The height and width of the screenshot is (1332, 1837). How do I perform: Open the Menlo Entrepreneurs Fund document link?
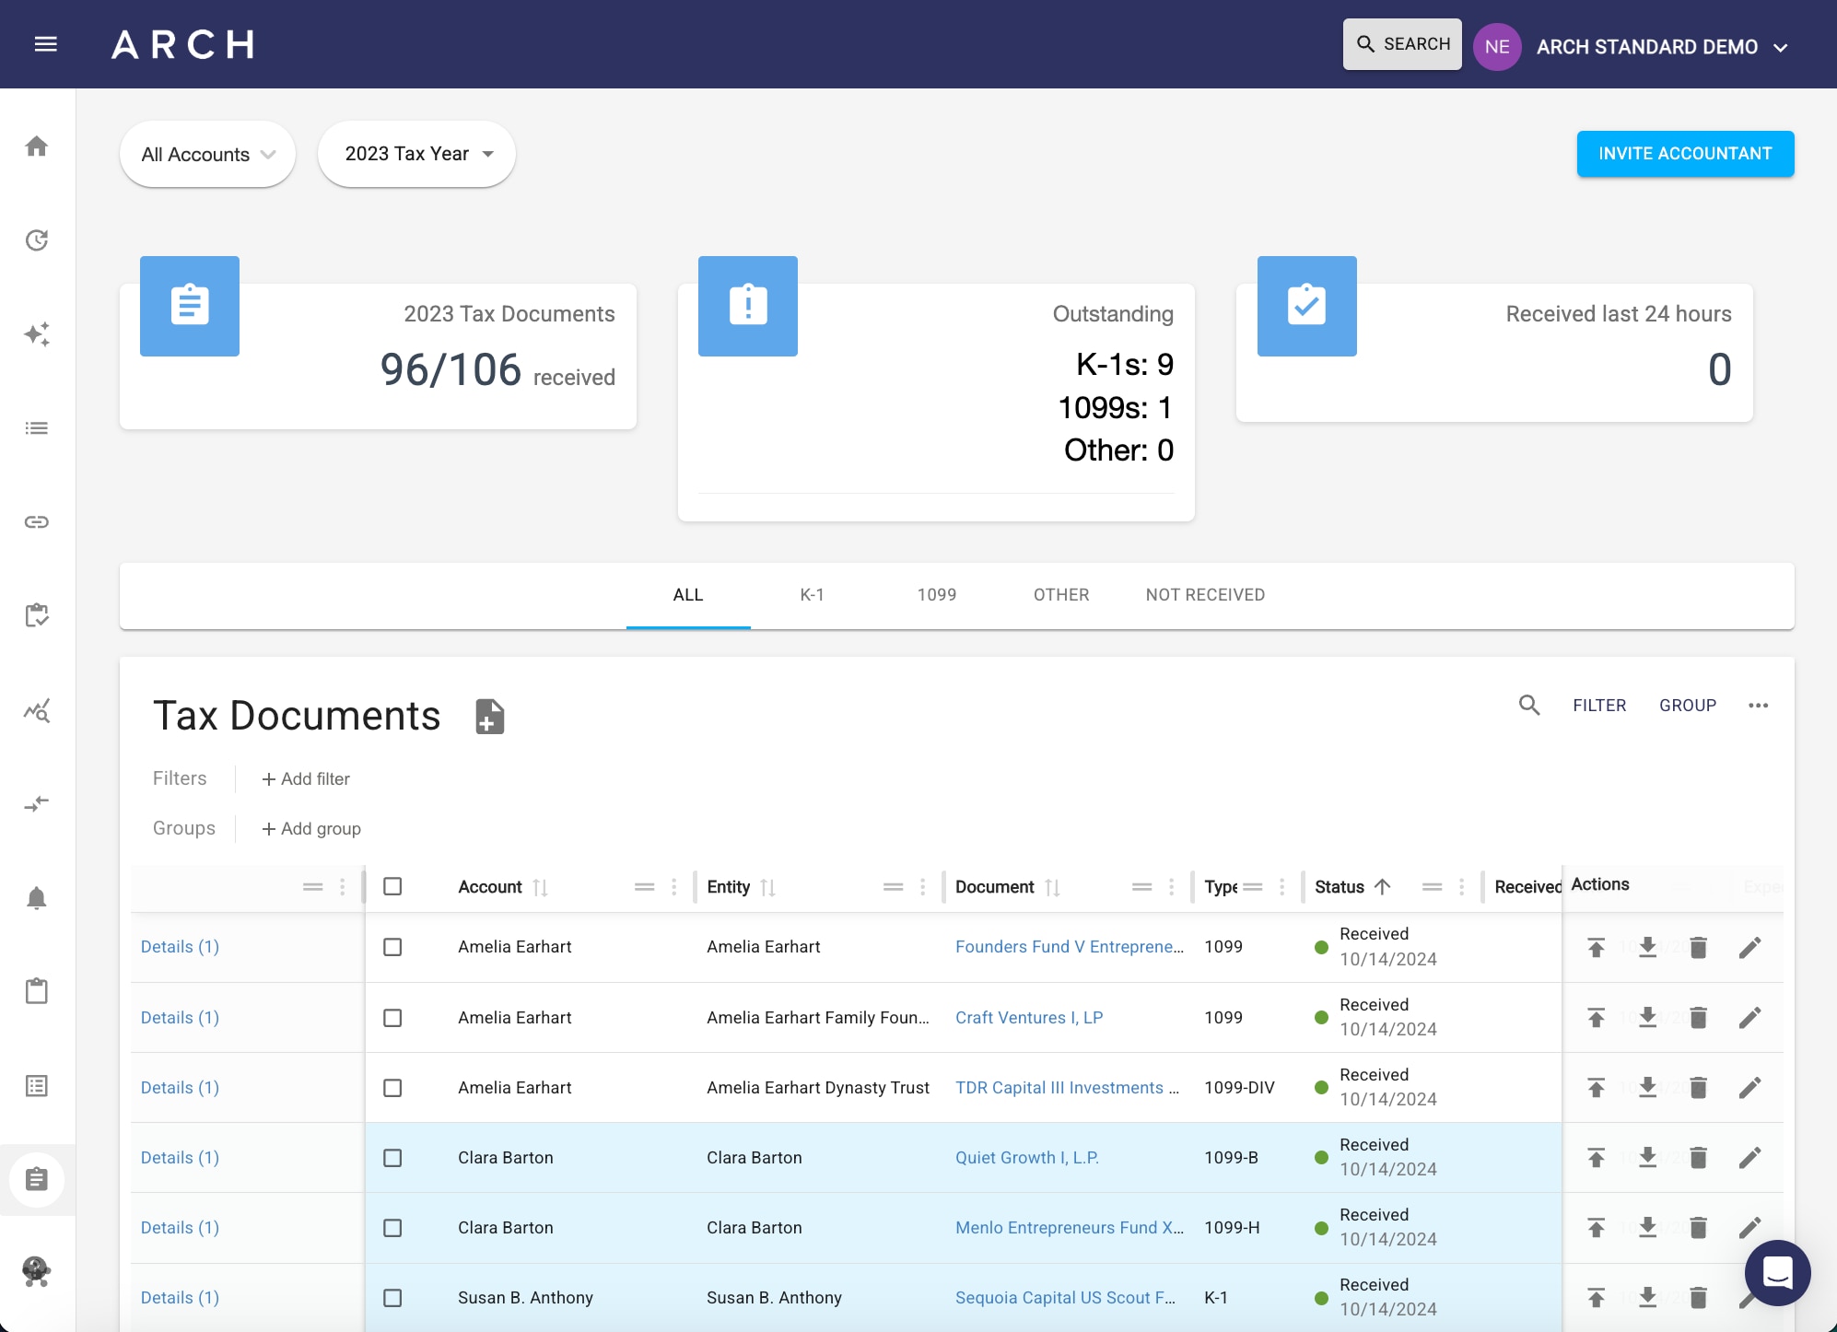pos(1069,1227)
